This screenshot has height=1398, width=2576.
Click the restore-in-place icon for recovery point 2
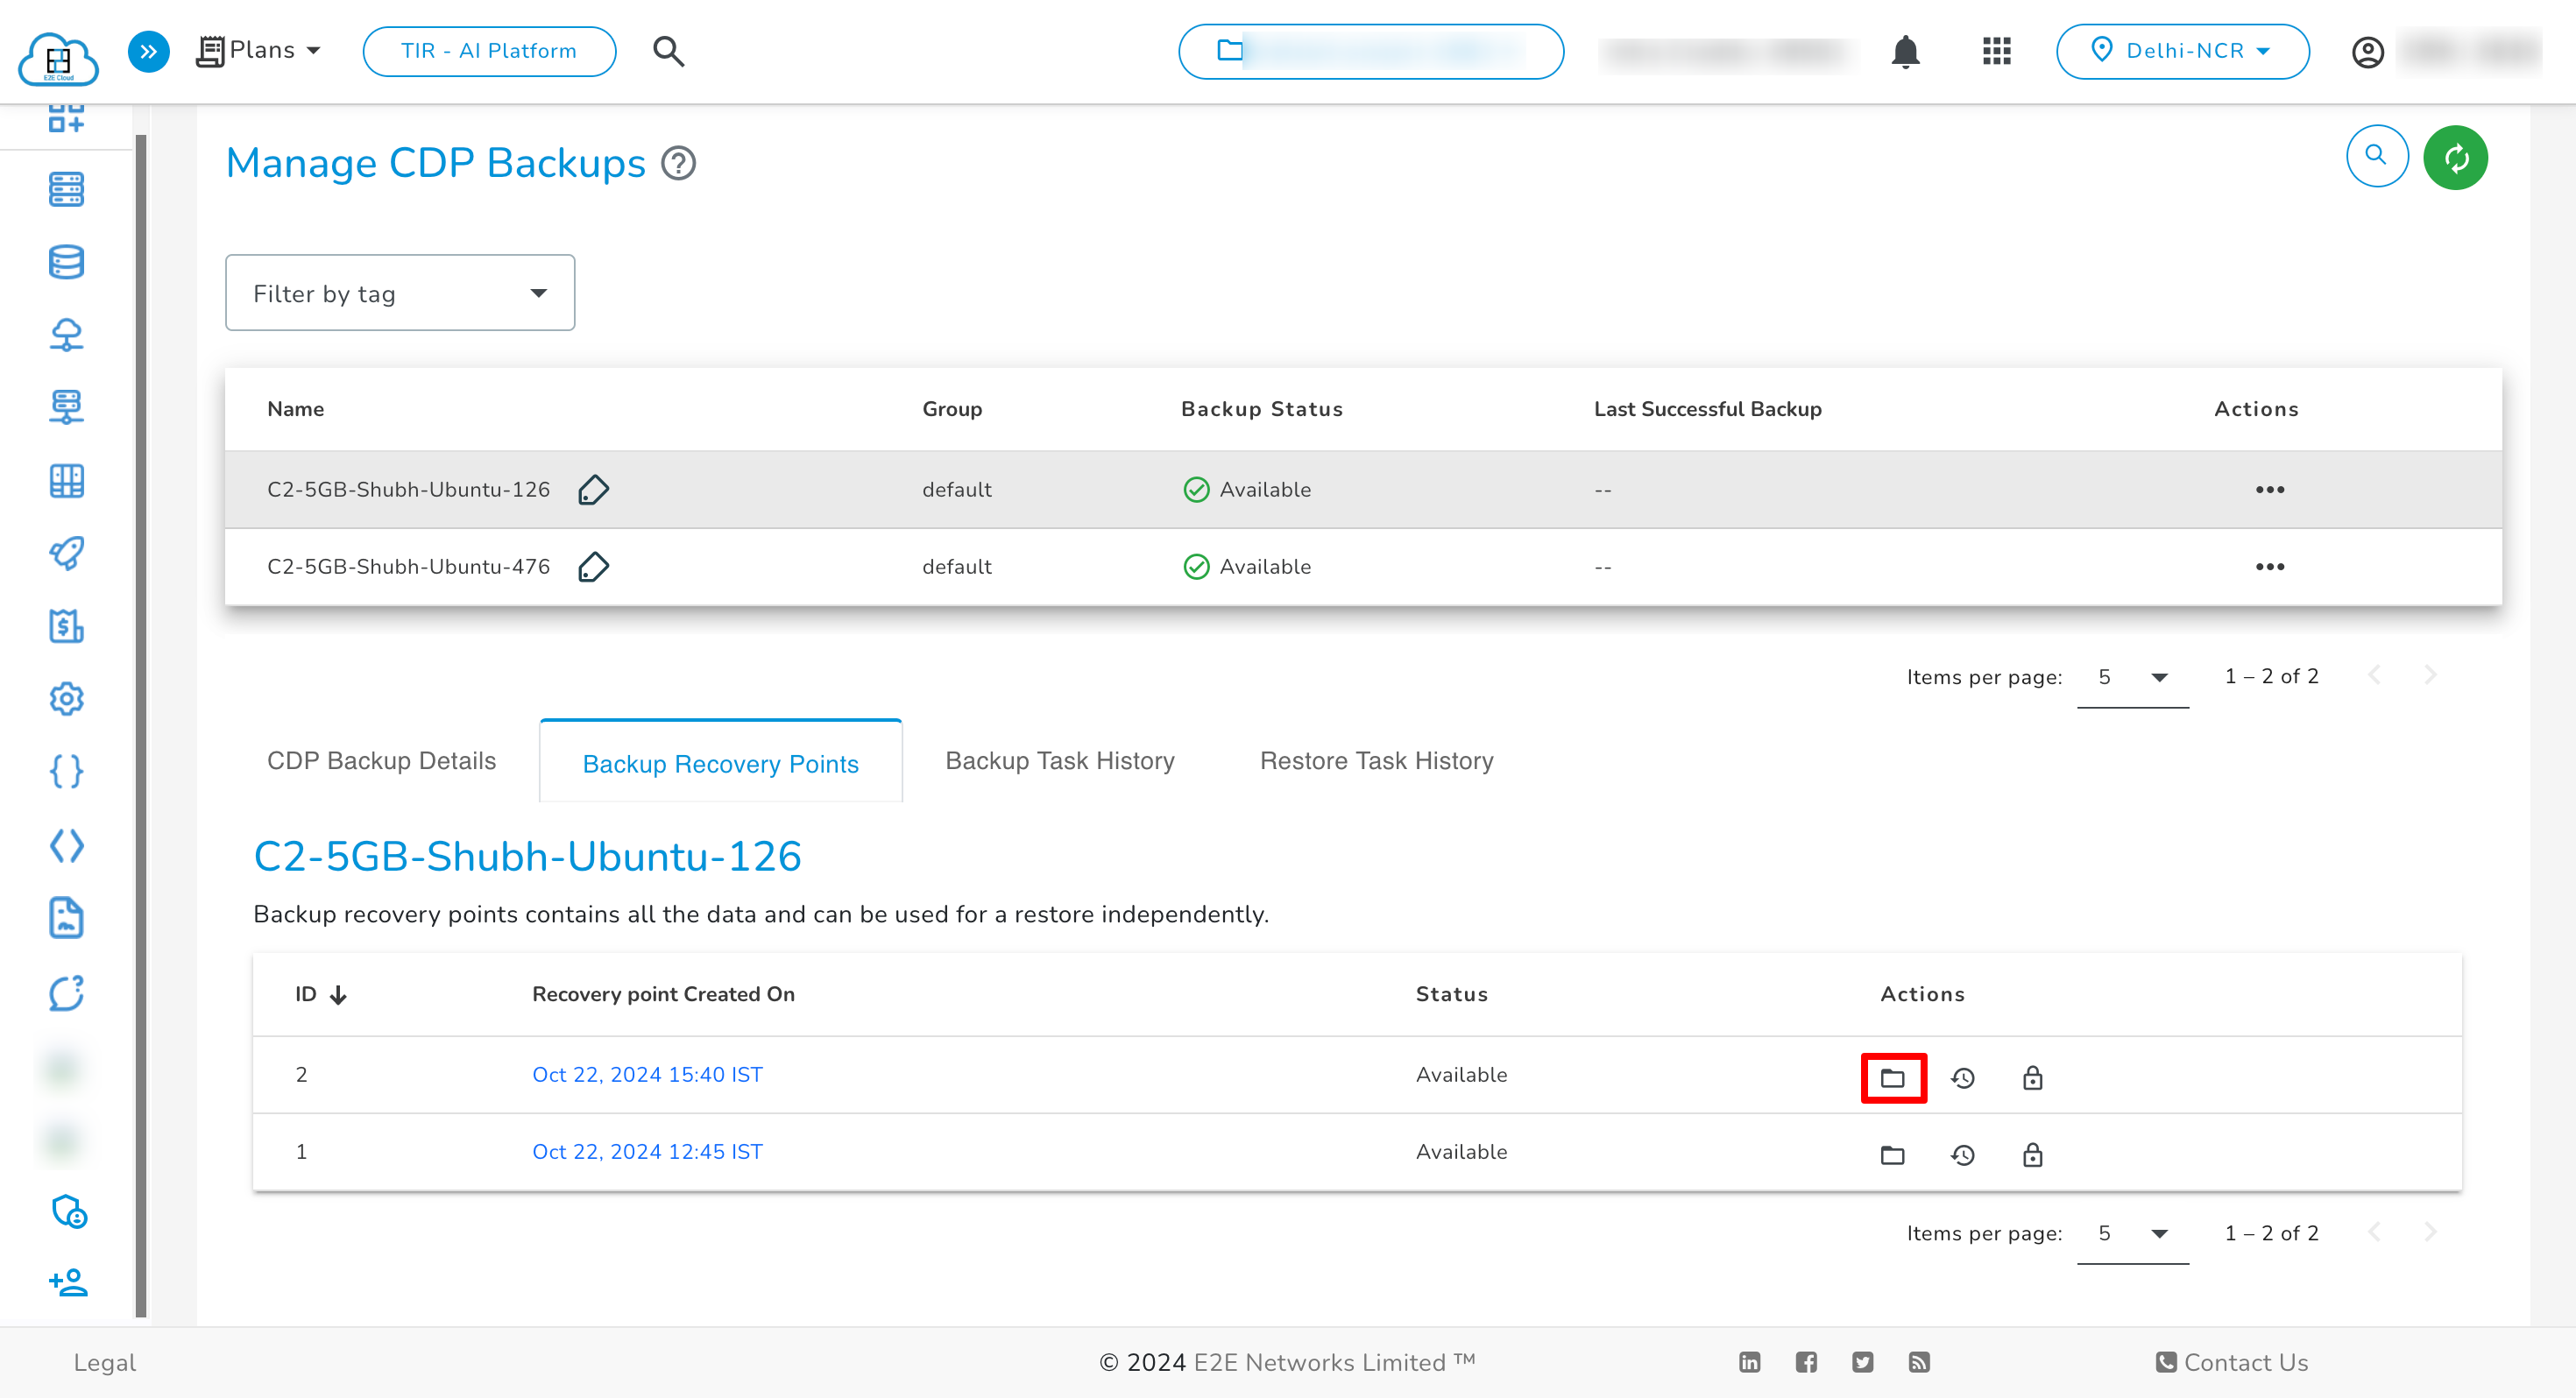[1961, 1076]
